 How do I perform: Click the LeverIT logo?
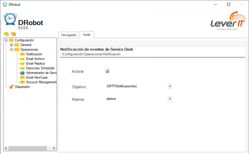click(x=228, y=21)
